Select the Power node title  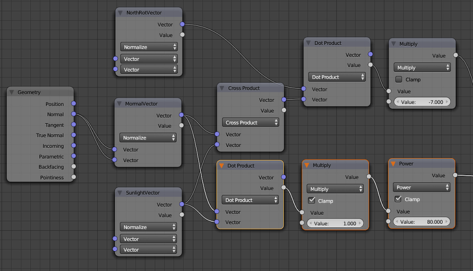406,164
